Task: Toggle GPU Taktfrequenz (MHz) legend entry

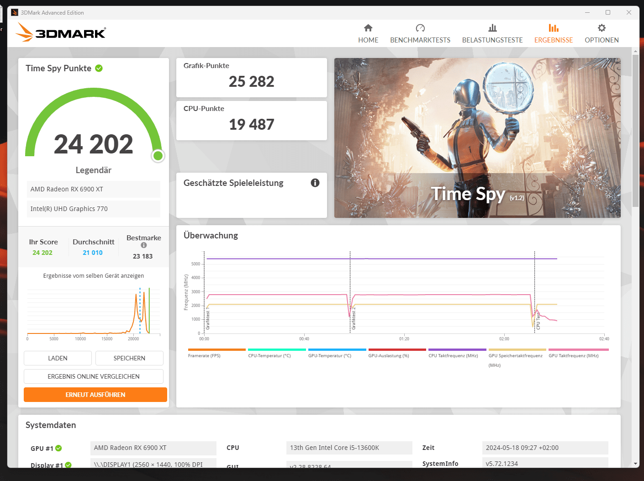Action: tap(579, 353)
